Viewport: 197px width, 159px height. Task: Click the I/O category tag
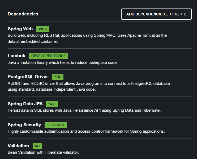[x=37, y=146]
